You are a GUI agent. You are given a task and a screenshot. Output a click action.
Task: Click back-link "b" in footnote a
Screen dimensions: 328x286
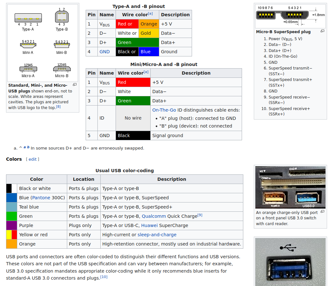tap(28, 147)
